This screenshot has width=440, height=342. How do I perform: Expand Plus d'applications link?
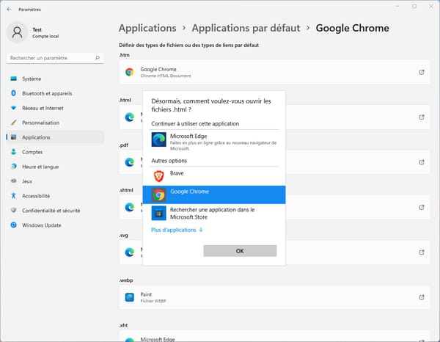click(x=177, y=230)
